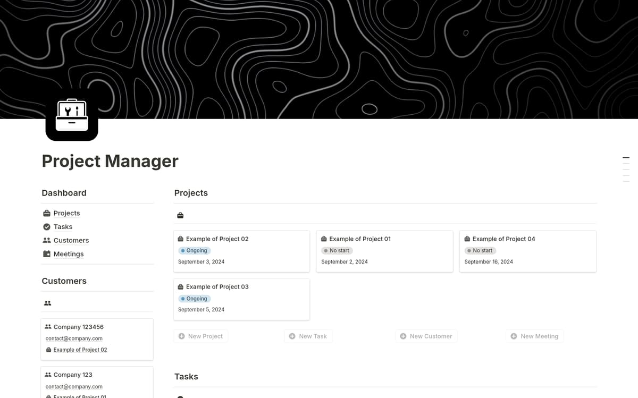Click Ongoing status on Example of Project 03

pos(195,299)
